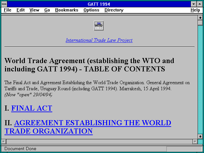Viewport: 204px width, 153px height.
Task: Click the horizontal scrollbar track
Action: click(x=99, y=142)
